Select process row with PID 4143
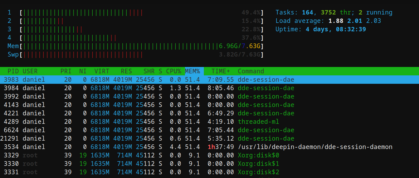The height and width of the screenshot is (178, 419). pos(209,105)
